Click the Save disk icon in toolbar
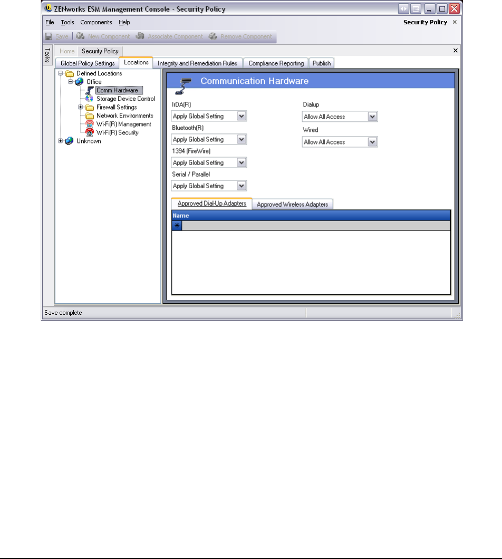 tap(49, 36)
